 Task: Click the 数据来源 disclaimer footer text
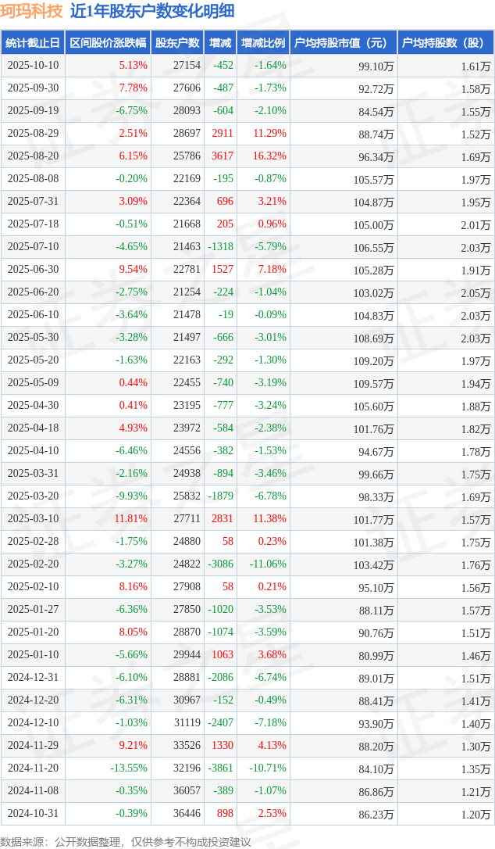pyautogui.click(x=126, y=841)
